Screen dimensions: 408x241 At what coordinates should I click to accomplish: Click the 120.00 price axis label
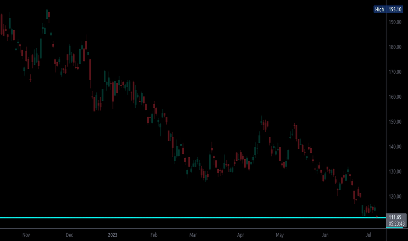point(395,196)
